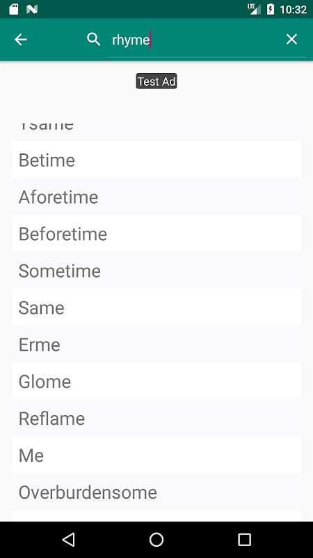Open the Sometime entry
The image size is (313, 558).
156,271
